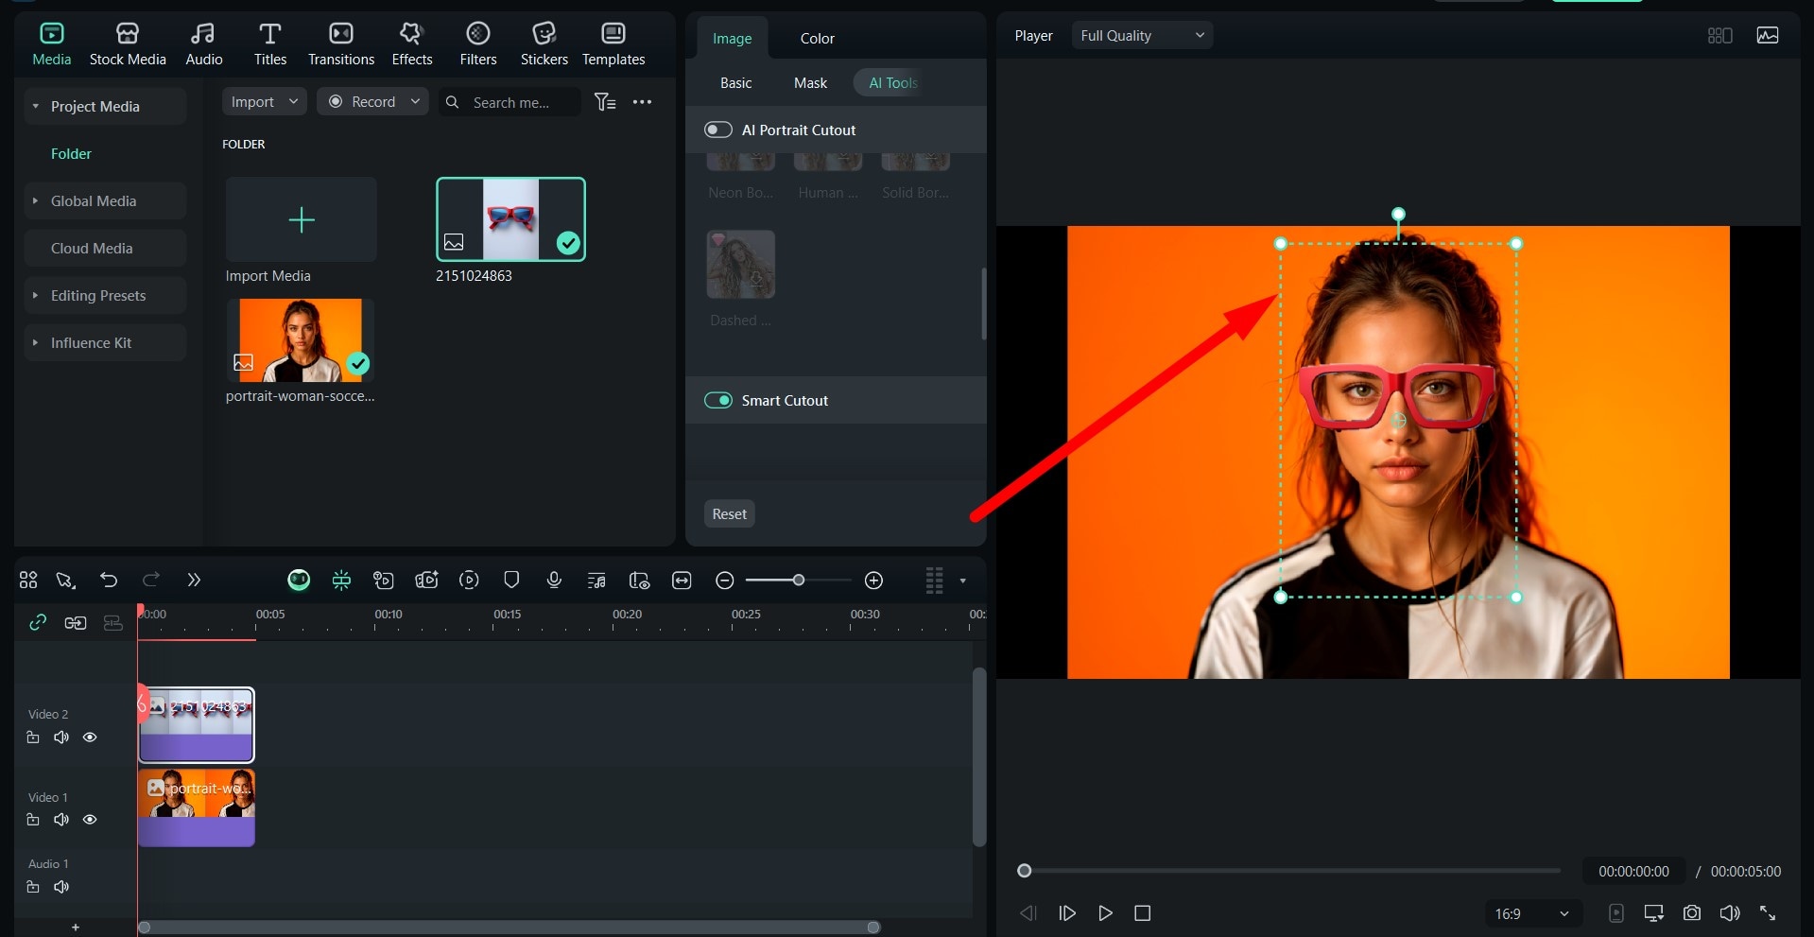Open the Templates library
The width and height of the screenshot is (1814, 937).
[x=613, y=44]
